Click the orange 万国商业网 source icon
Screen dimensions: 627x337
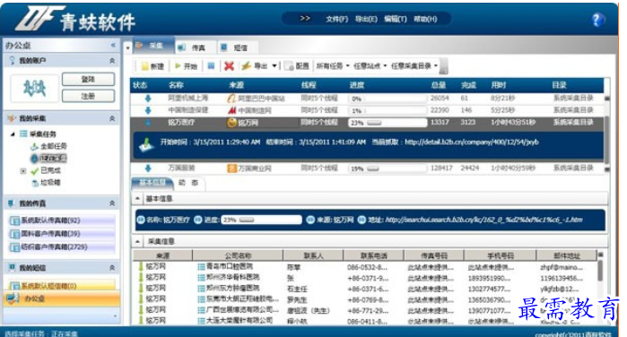[231, 168]
